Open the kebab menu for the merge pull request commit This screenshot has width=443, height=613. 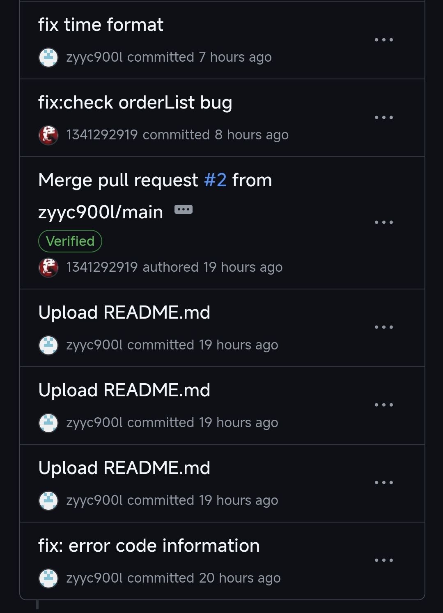(x=384, y=222)
